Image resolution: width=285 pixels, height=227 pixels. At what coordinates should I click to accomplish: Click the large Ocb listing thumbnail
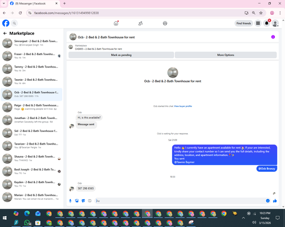[x=173, y=72]
